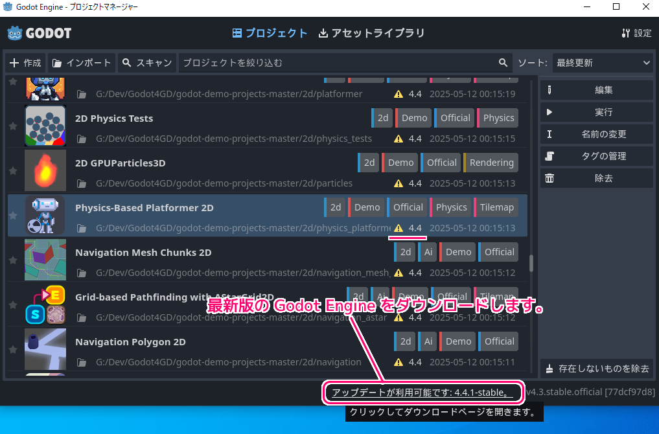Click the スキャン button

click(x=147, y=63)
